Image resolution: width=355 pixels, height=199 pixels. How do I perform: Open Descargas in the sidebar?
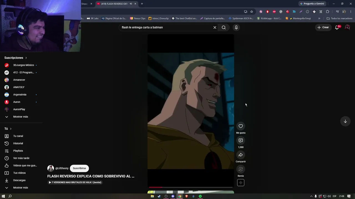coord(21,180)
